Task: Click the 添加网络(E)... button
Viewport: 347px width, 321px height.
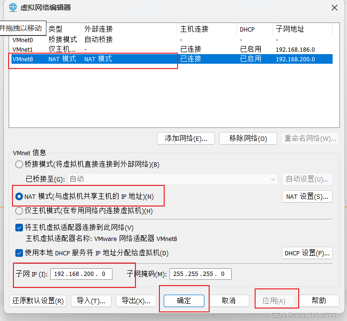Action: (x=186, y=138)
